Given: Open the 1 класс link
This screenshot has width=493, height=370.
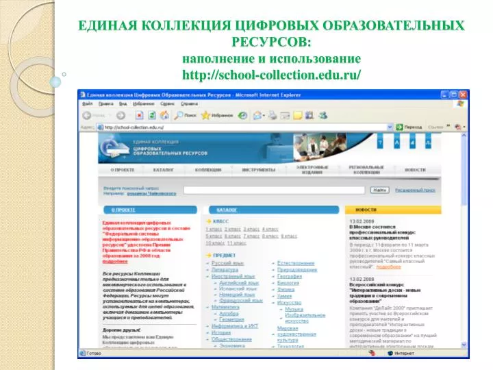Looking at the screenshot, I should [214, 230].
